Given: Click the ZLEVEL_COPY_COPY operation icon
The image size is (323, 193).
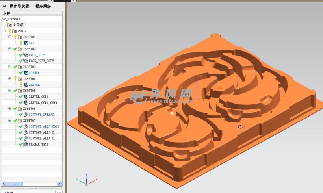Looking at the screenshot, I should point(26,102).
